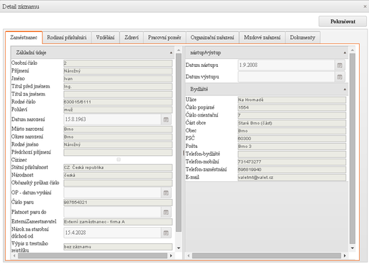Open the Organizační zařazení tab
The height and width of the screenshot is (271, 369).
click(x=212, y=38)
